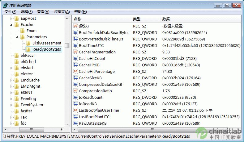Select the Eventlog key in tree
This screenshot has height=142, width=244.
(28, 99)
